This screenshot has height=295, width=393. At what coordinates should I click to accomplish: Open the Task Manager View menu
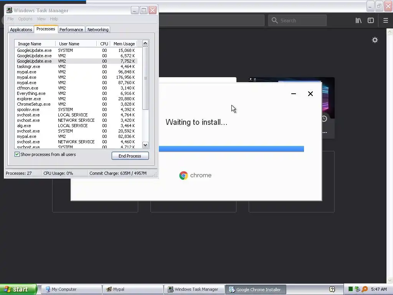(x=41, y=19)
